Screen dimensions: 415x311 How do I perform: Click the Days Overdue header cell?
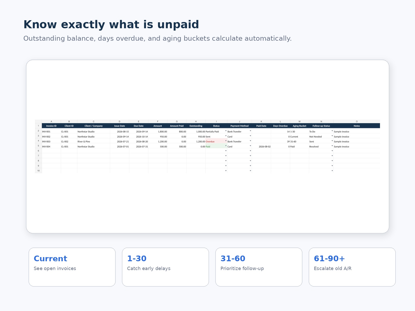pyautogui.click(x=280, y=126)
